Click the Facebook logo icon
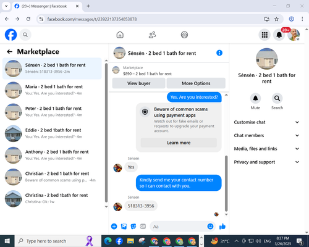Image resolution: width=309 pixels, height=247 pixels. coord(11,35)
